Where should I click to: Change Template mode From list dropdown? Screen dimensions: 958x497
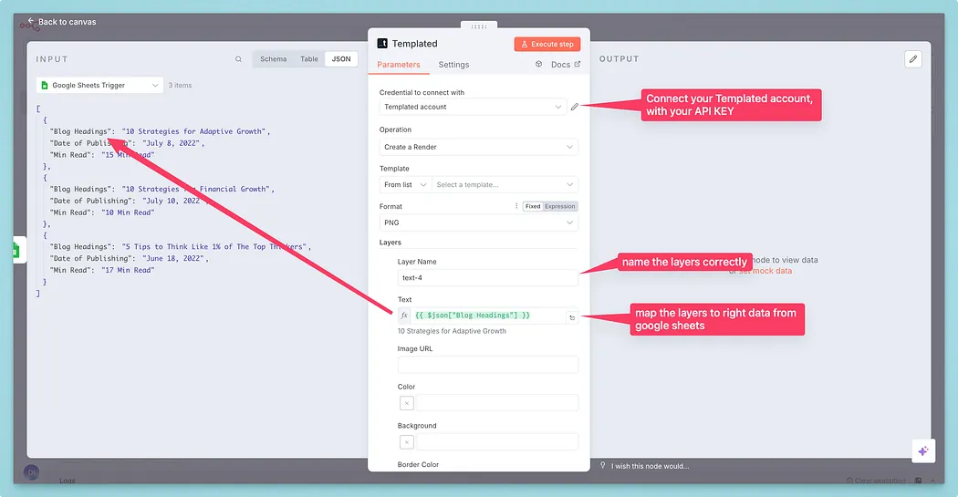point(405,184)
